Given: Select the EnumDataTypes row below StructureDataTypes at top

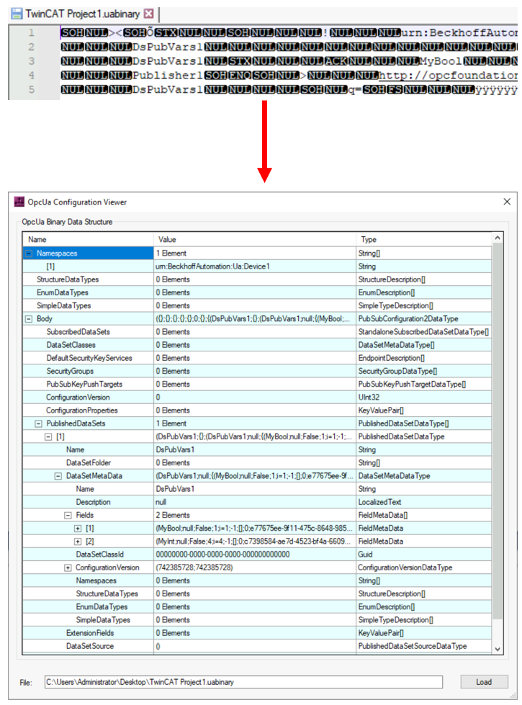Looking at the screenshot, I should coord(257,292).
